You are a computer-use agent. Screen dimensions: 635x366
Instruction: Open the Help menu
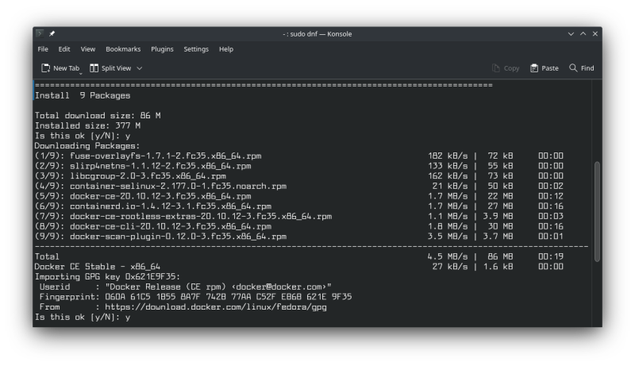(226, 49)
